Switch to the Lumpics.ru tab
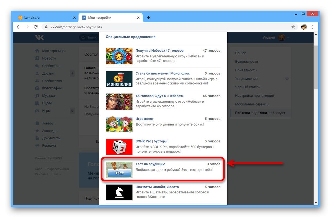The height and width of the screenshot is (218, 331). tap(46, 18)
